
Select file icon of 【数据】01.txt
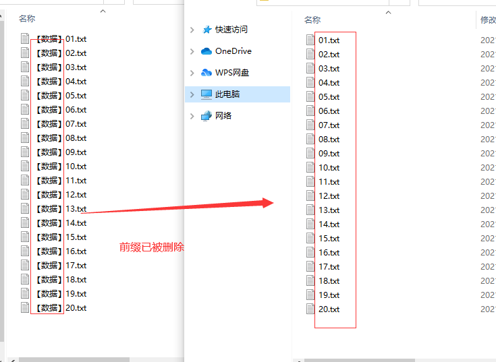25,38
